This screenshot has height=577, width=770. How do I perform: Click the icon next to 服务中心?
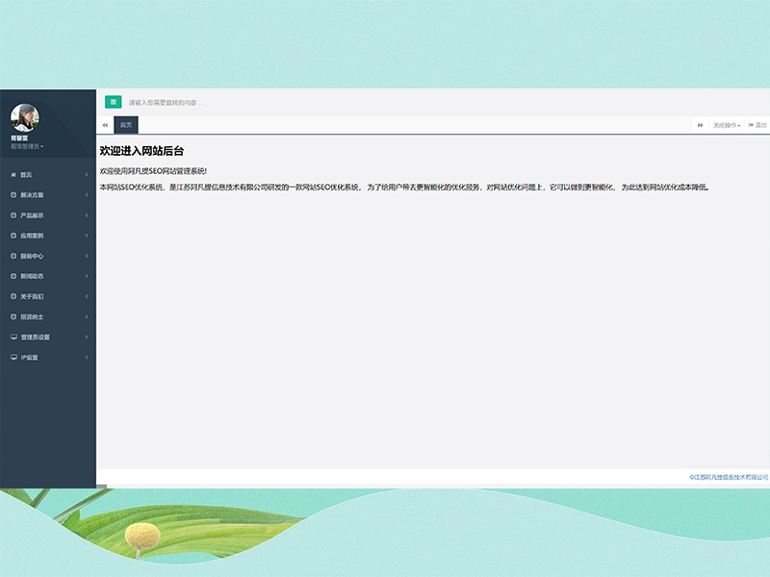[x=13, y=256]
